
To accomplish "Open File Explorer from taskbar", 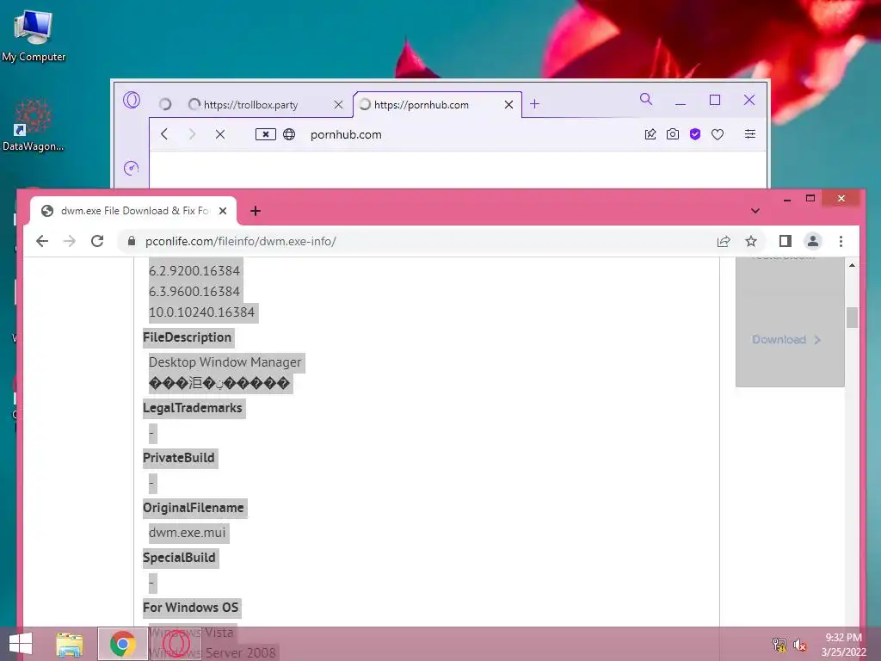I will [x=70, y=644].
